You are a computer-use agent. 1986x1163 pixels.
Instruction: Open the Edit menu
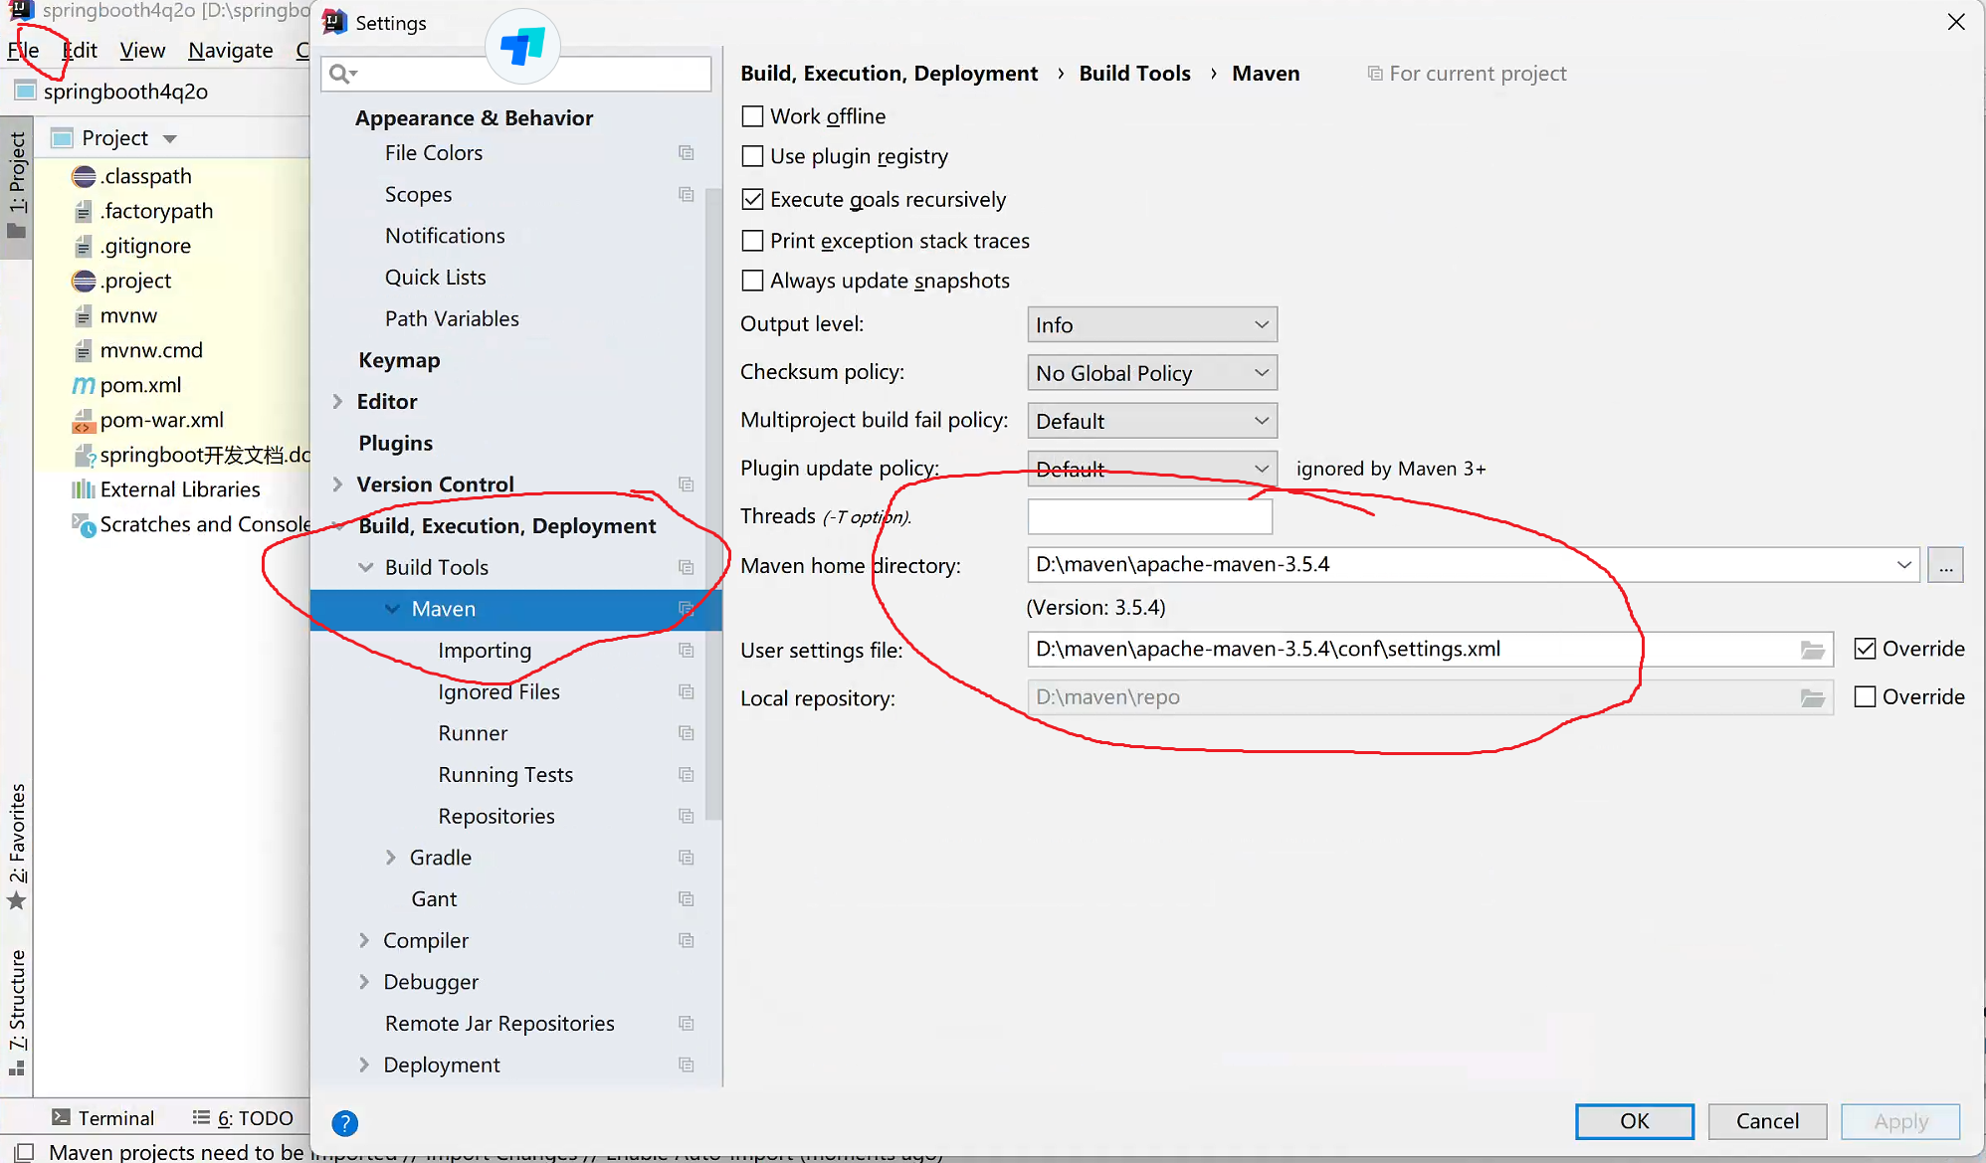coord(80,50)
